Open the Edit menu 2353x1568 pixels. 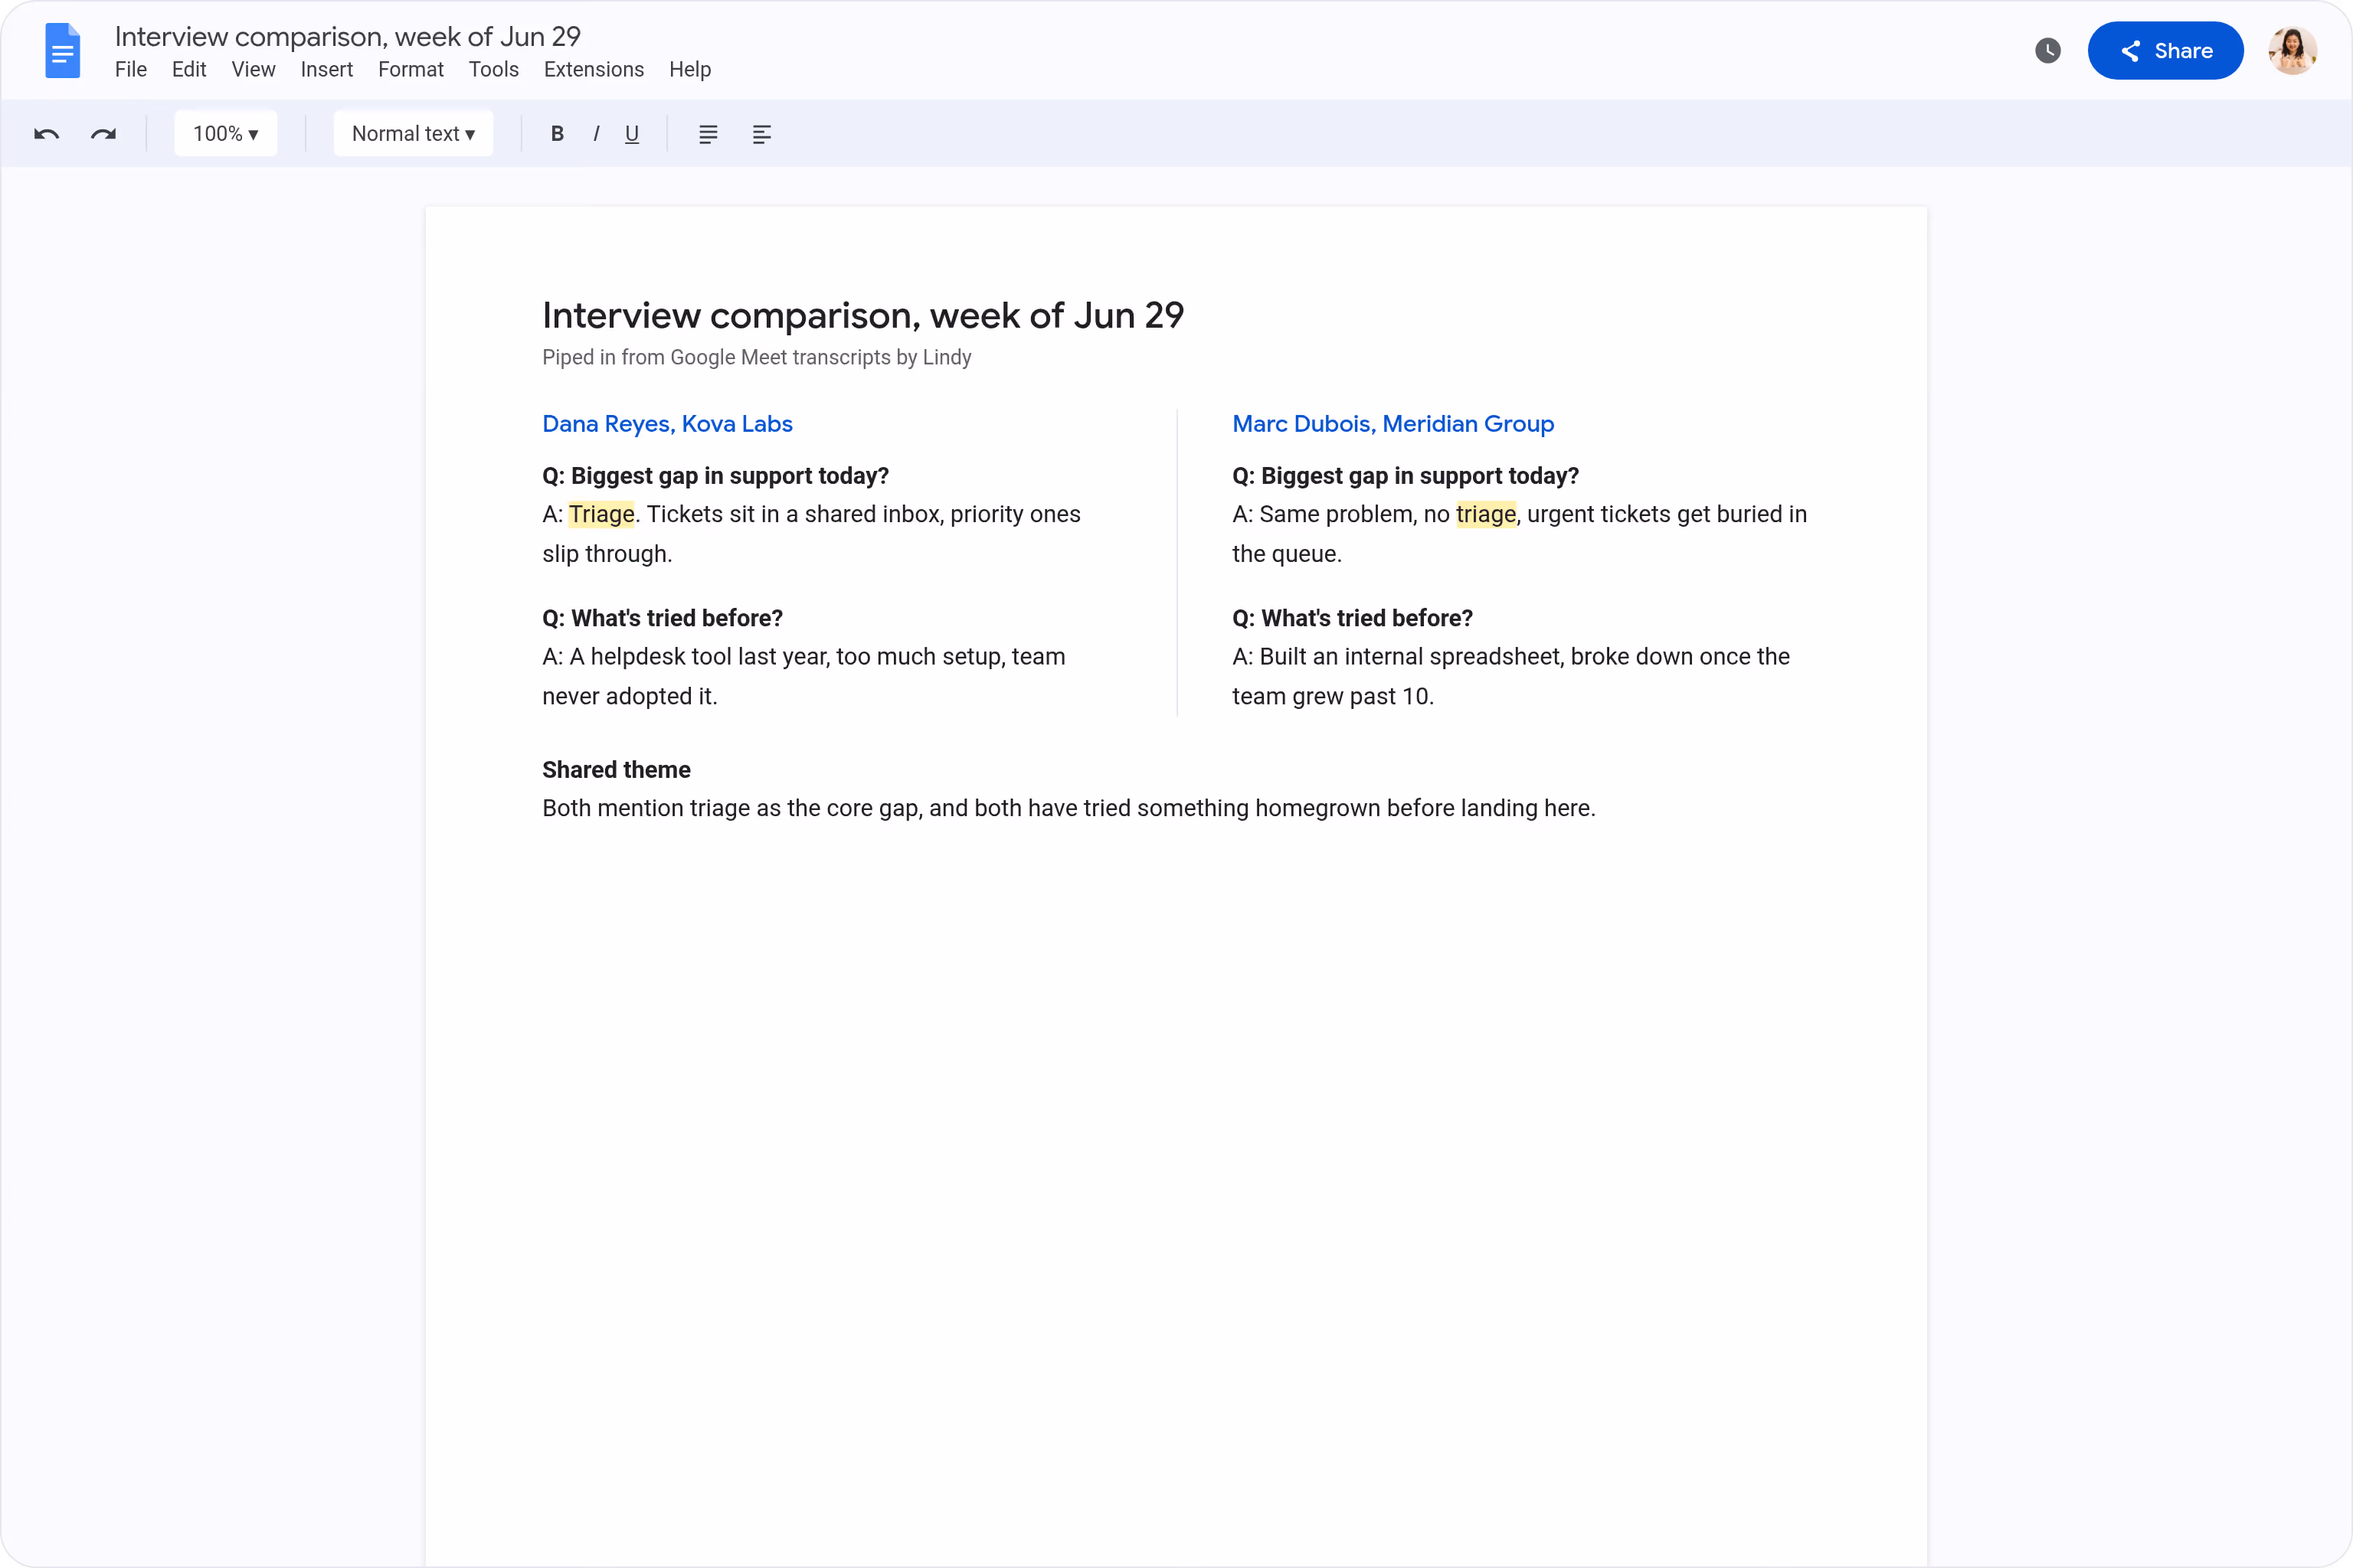pyautogui.click(x=189, y=70)
